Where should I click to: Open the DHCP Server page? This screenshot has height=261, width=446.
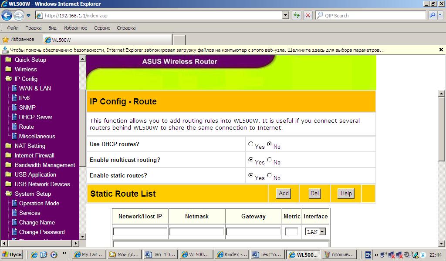(32, 117)
